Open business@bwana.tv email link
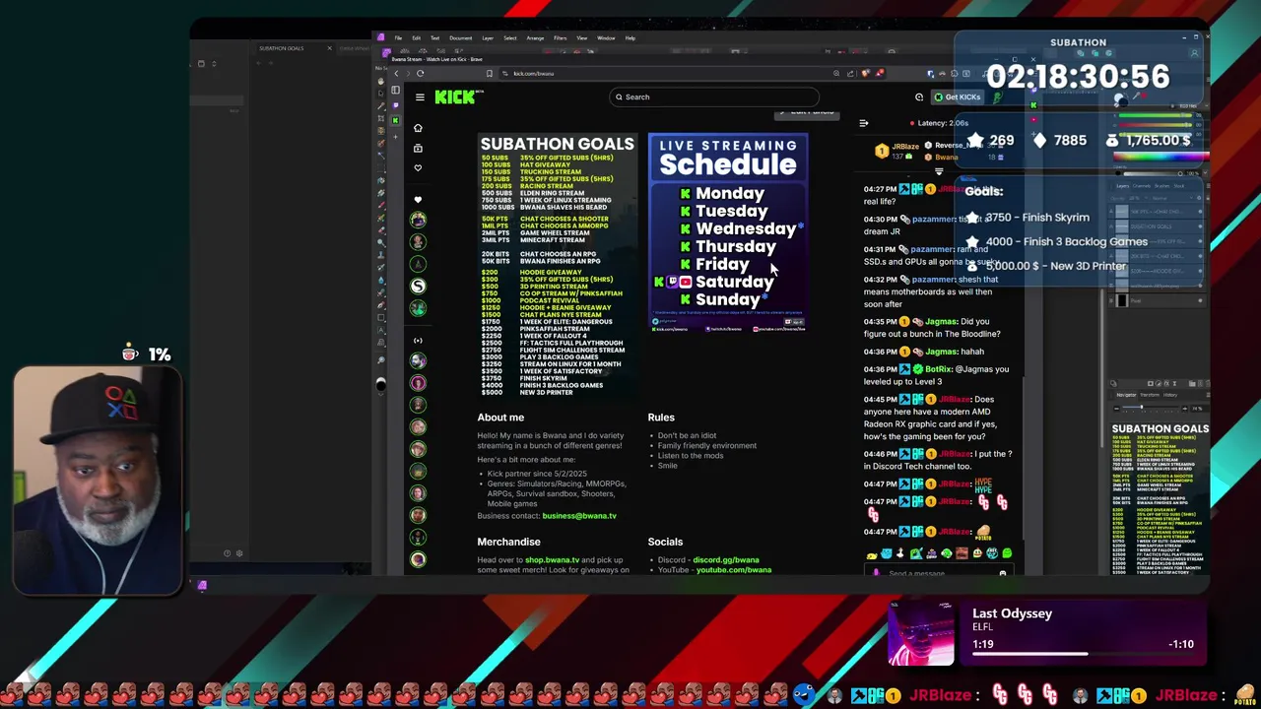The image size is (1261, 709). (579, 516)
